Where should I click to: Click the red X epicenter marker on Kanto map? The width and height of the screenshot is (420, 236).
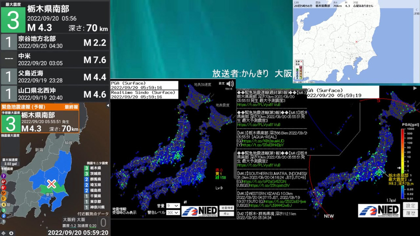click(x=51, y=184)
